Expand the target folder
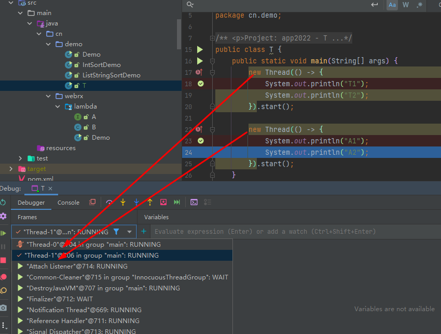The height and width of the screenshot is (334, 441). (11, 169)
